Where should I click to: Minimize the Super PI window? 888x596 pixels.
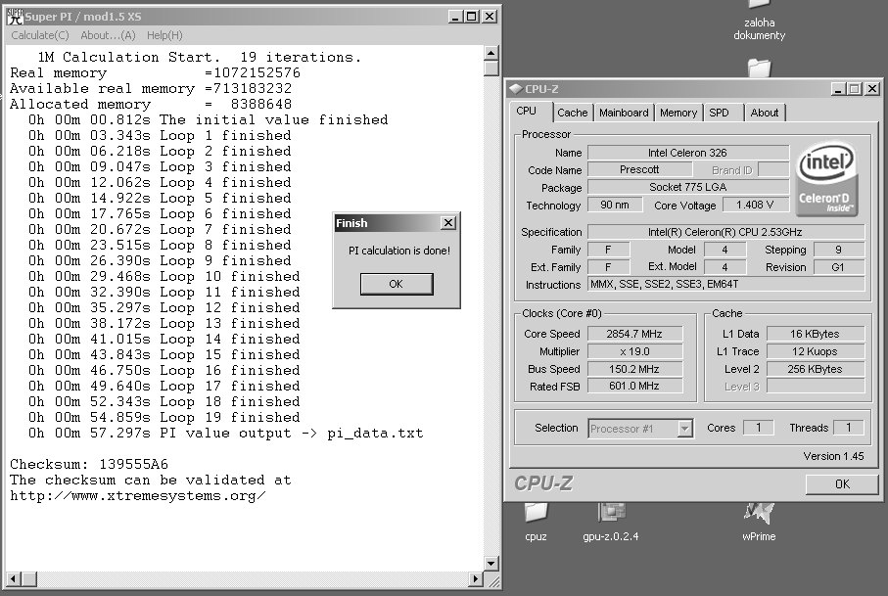click(456, 17)
